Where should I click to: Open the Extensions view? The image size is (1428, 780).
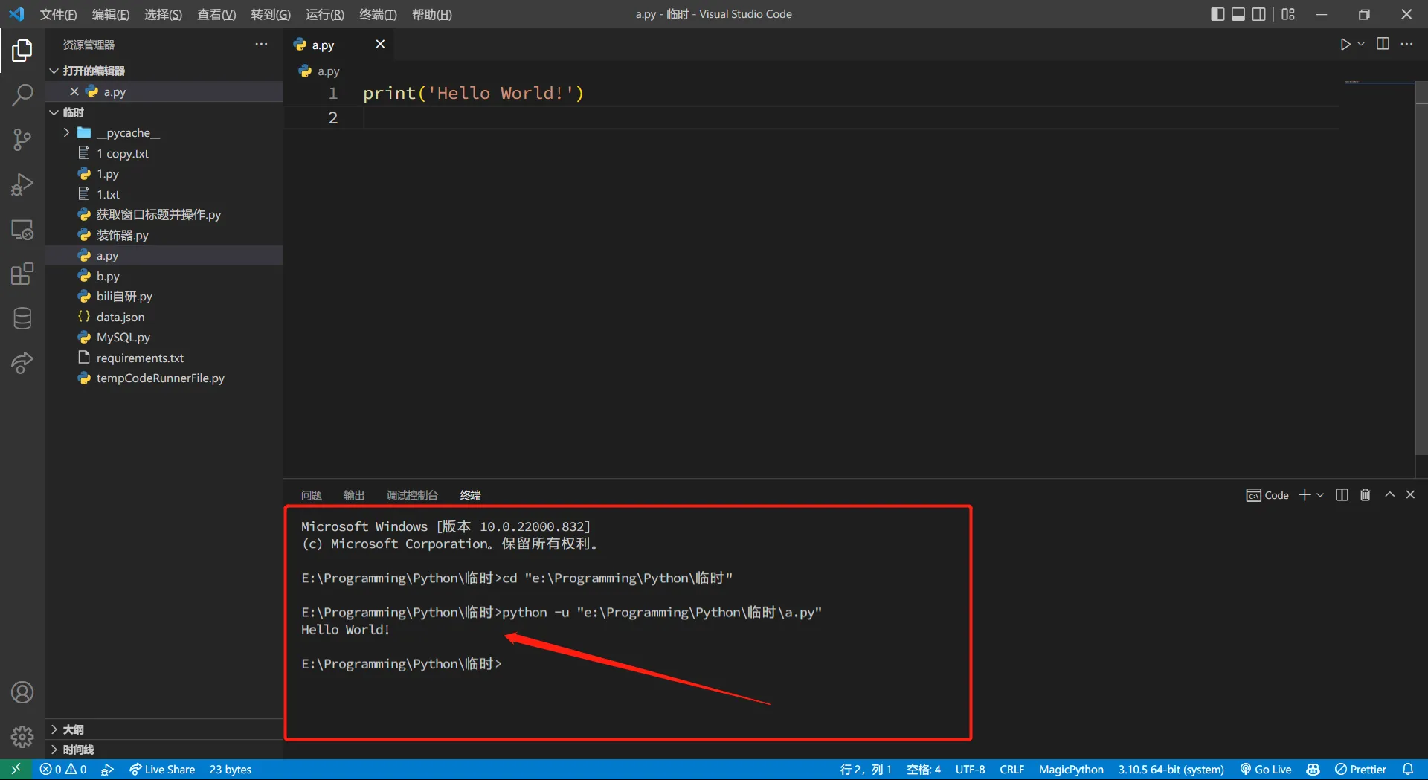click(x=22, y=274)
